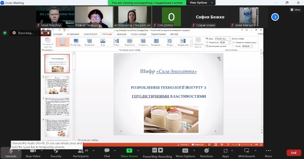Expand Whiteboards options arrow

coord(255,151)
